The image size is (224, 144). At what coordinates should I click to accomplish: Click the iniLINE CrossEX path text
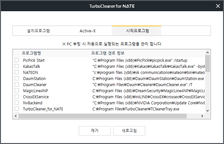click(x=148, y=97)
